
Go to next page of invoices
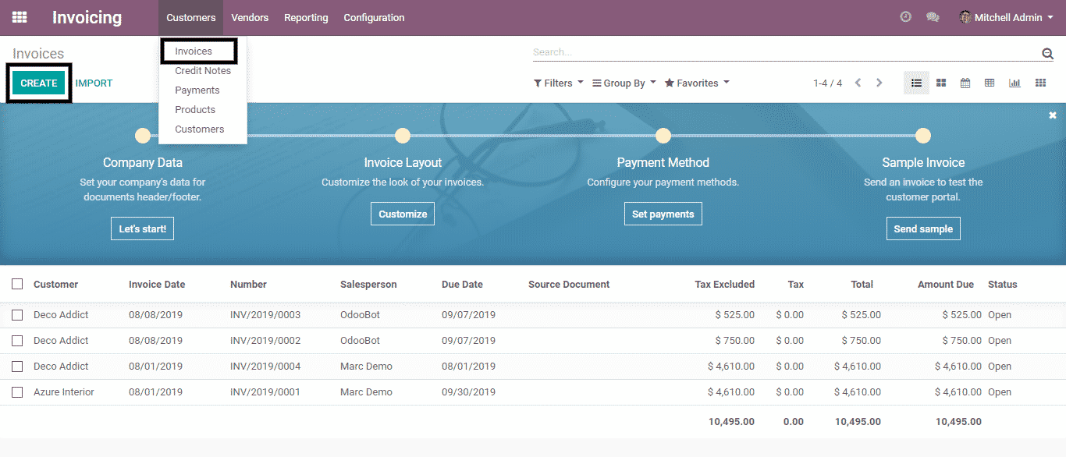coord(879,83)
